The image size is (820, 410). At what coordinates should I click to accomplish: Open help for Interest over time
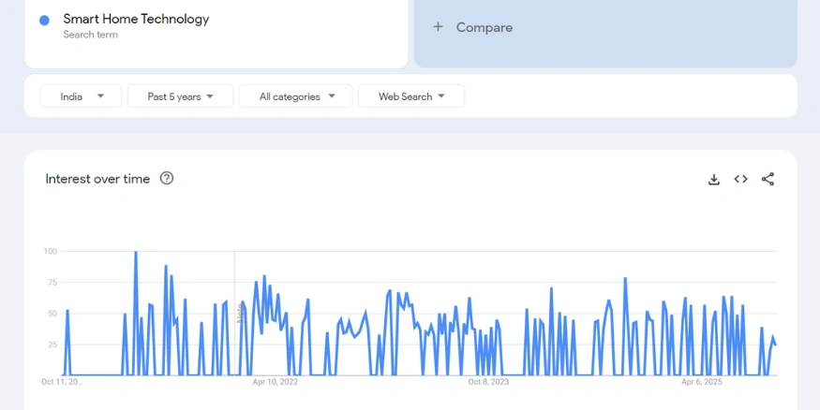pos(166,179)
